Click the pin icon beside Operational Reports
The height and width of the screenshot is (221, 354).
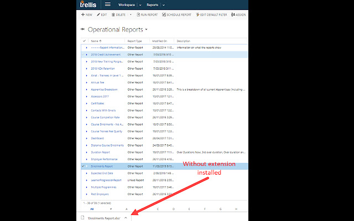coord(82,29)
